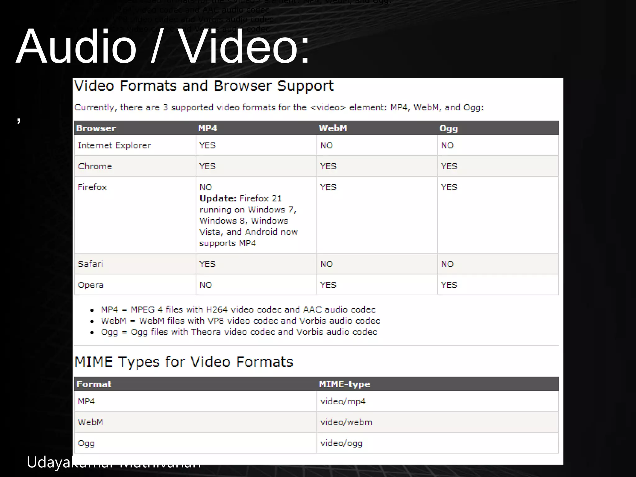Click the 'Browser' column header
636x477 pixels.
click(96, 128)
